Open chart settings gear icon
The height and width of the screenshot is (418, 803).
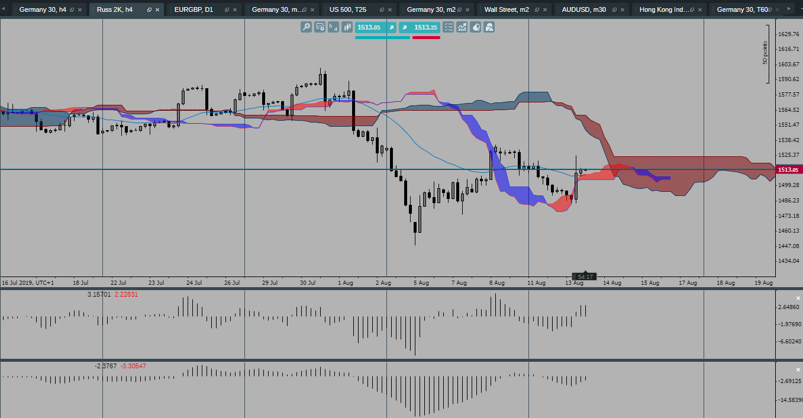click(320, 27)
